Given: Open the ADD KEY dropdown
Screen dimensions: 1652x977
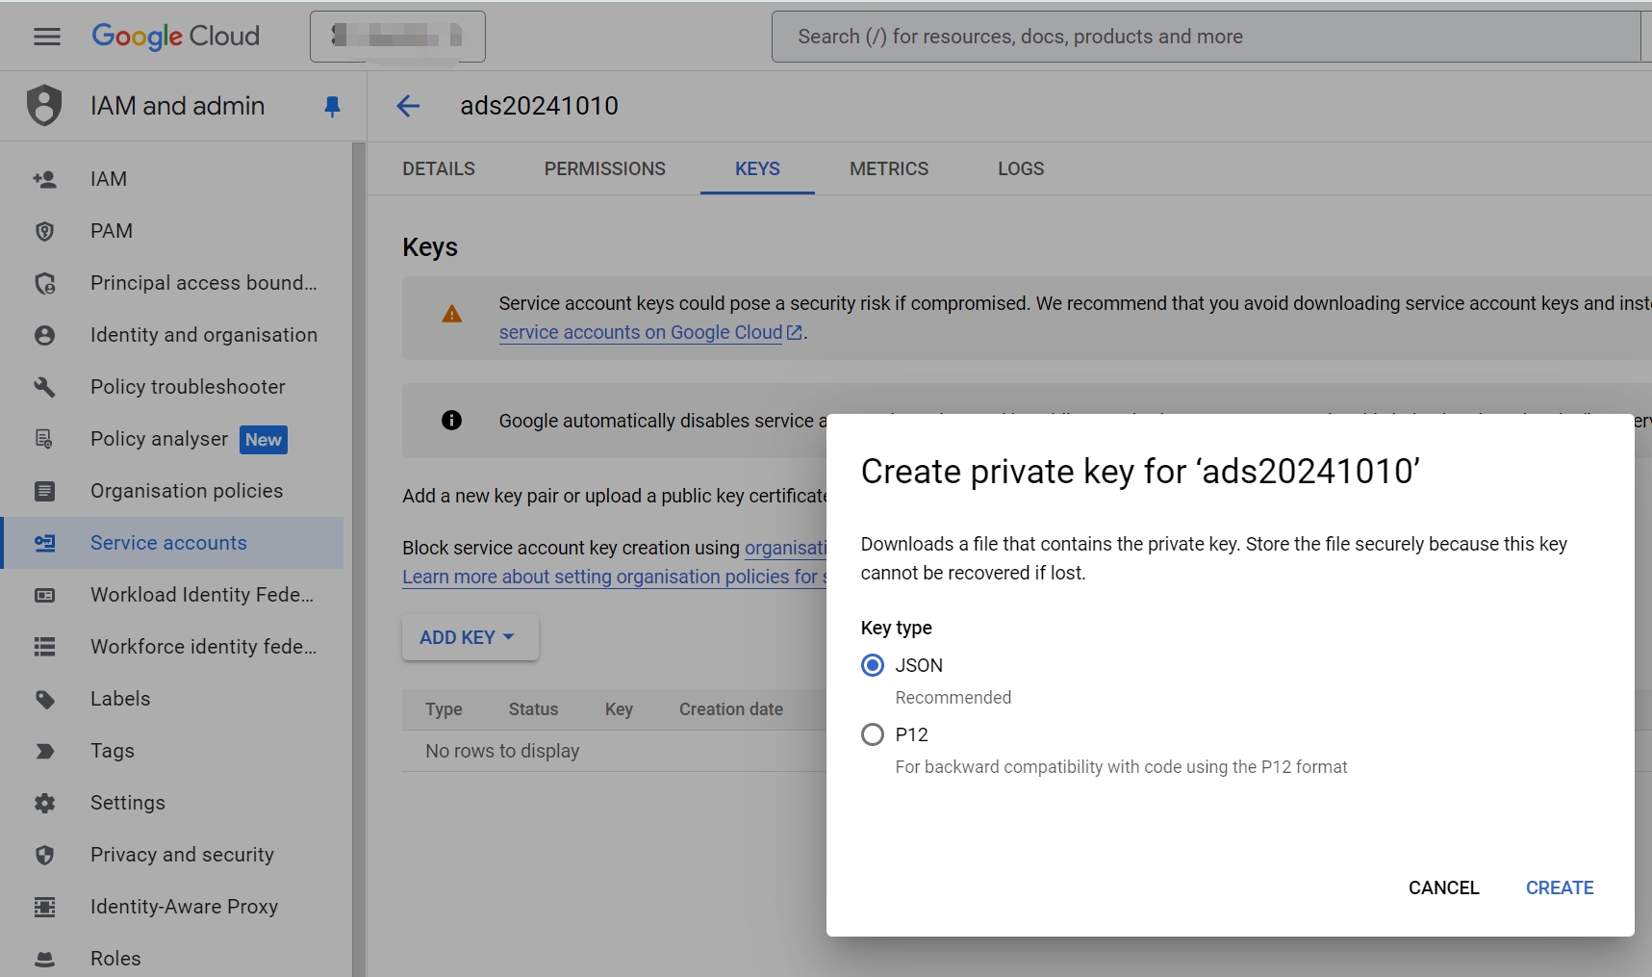Looking at the screenshot, I should [x=469, y=636].
